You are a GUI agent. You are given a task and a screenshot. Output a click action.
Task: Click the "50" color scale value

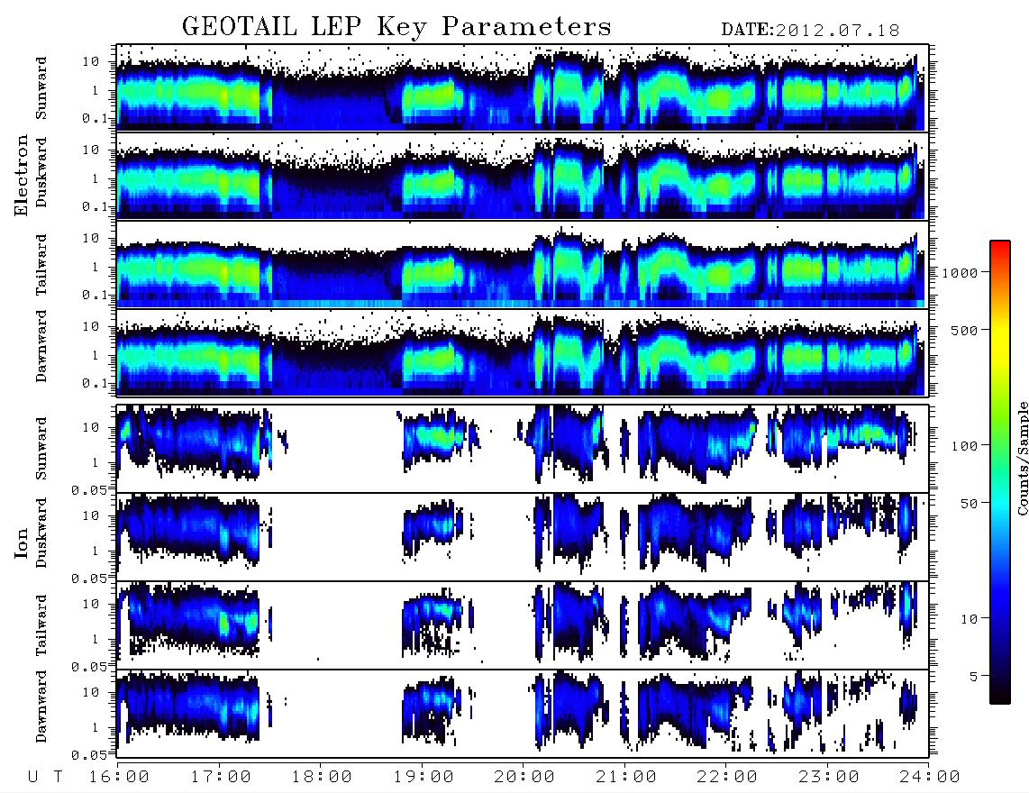coord(969,504)
